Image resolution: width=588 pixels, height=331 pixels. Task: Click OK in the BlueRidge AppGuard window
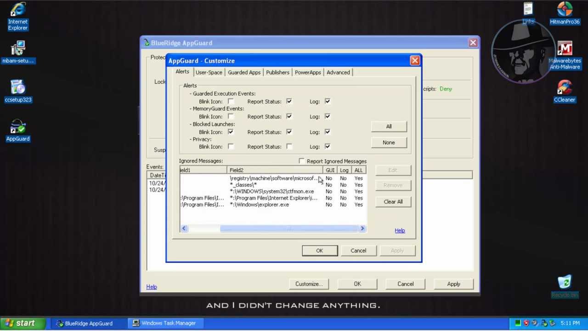click(357, 284)
